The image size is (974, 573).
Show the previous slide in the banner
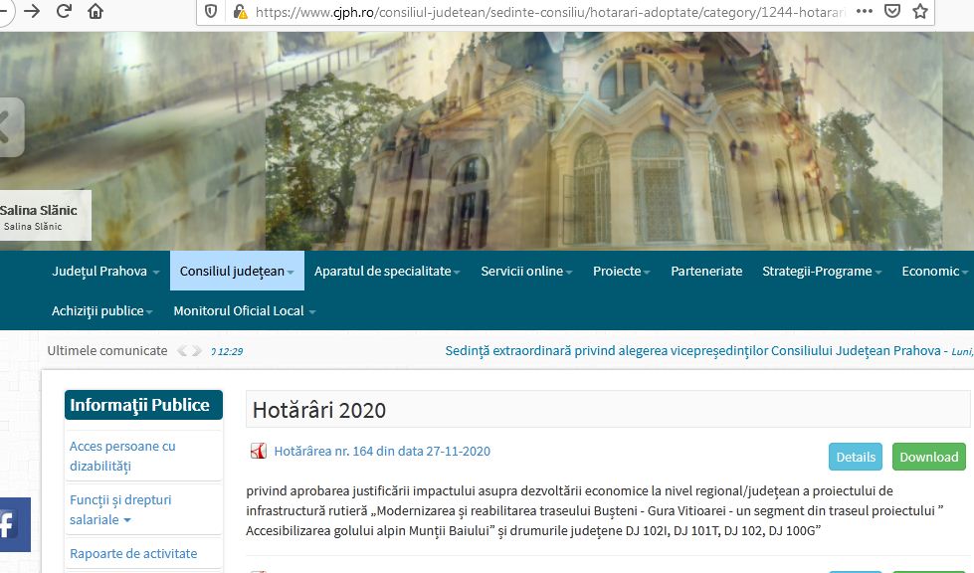(x=9, y=127)
